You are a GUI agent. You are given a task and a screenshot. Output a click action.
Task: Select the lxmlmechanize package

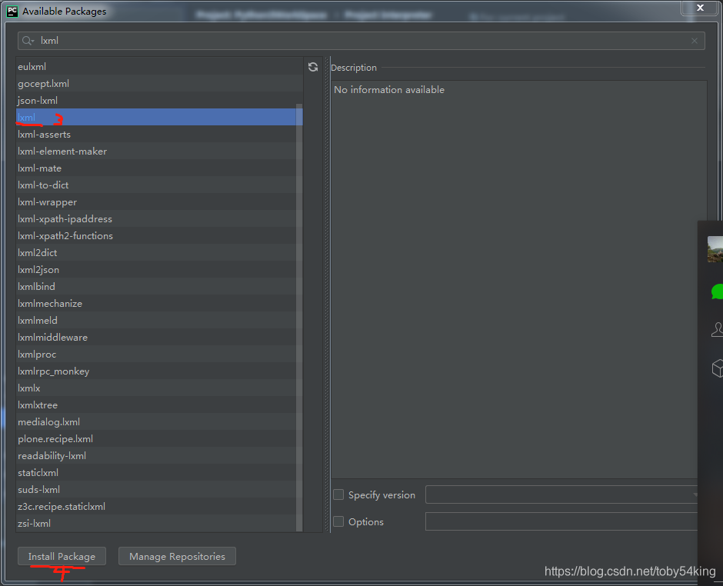coord(159,303)
